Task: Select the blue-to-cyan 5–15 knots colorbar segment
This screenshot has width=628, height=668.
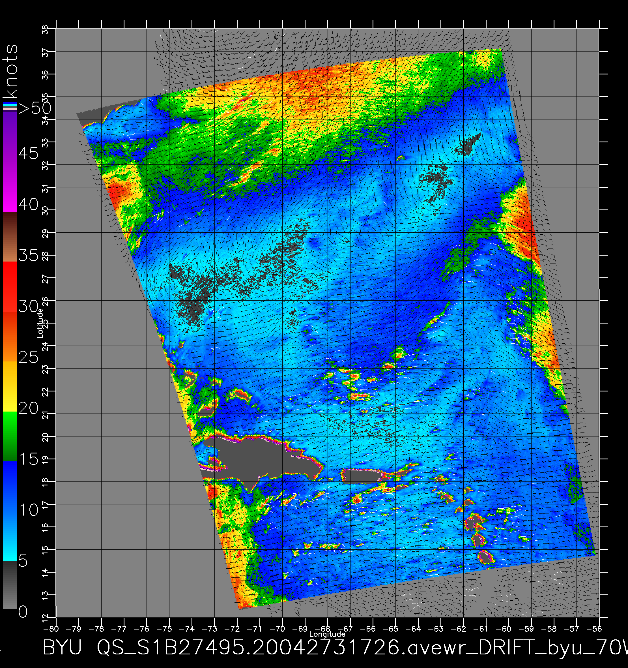Action: (10, 511)
